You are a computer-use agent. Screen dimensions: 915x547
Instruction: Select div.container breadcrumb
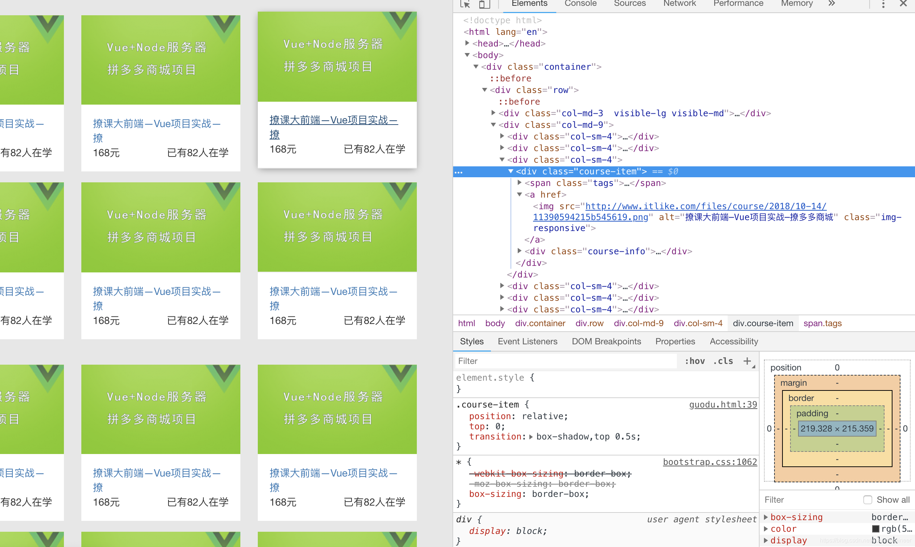pyautogui.click(x=540, y=323)
